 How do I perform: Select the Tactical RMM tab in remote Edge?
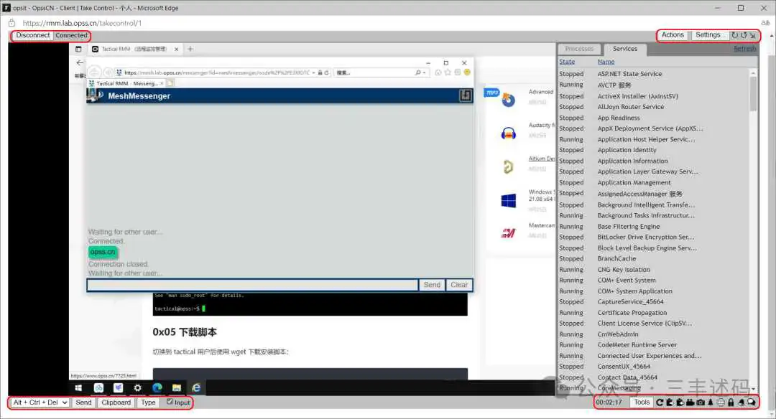point(134,49)
